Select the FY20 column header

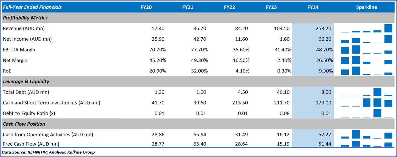[146, 7]
